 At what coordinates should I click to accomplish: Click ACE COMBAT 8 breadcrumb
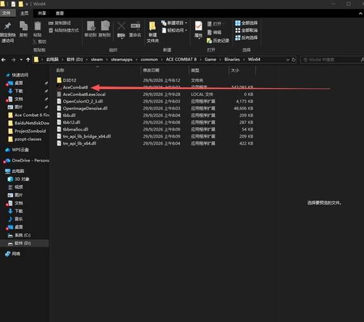pos(181,59)
